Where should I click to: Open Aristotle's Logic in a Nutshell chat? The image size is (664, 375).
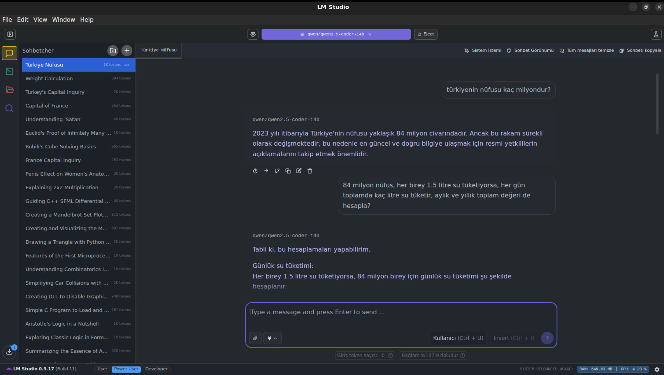[78, 324]
